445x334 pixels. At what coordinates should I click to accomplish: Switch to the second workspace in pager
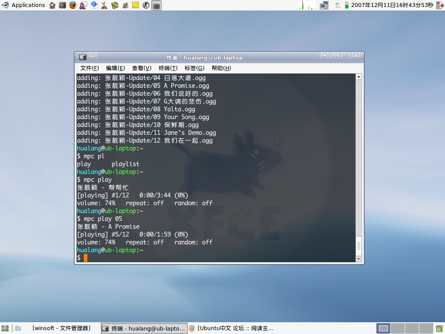click(398, 328)
